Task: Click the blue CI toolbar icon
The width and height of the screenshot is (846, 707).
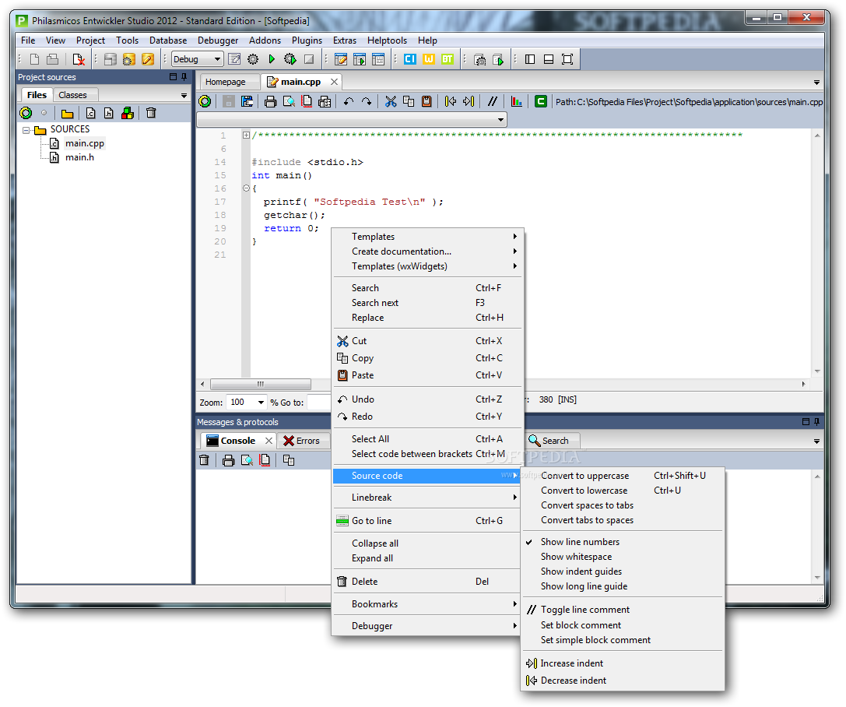Action: coord(410,59)
